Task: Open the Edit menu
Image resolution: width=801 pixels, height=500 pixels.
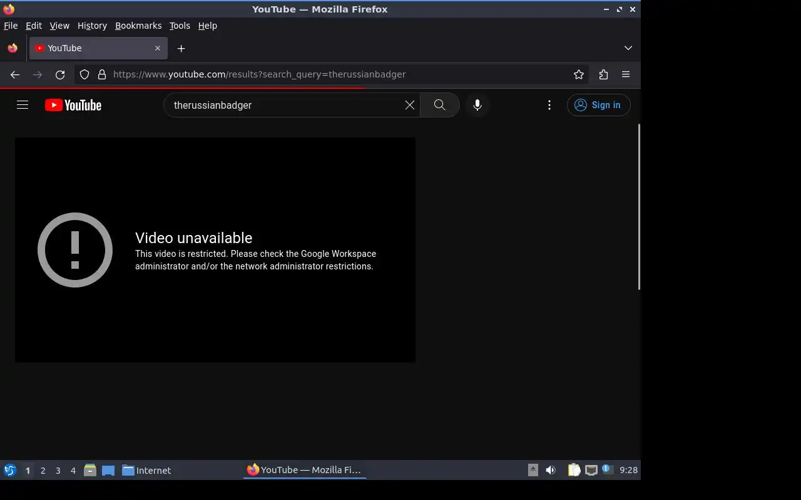Action: [x=34, y=26]
